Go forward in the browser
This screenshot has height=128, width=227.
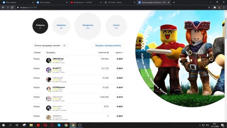pyautogui.click(x=7, y=7)
